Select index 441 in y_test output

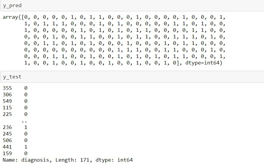tap(7, 147)
